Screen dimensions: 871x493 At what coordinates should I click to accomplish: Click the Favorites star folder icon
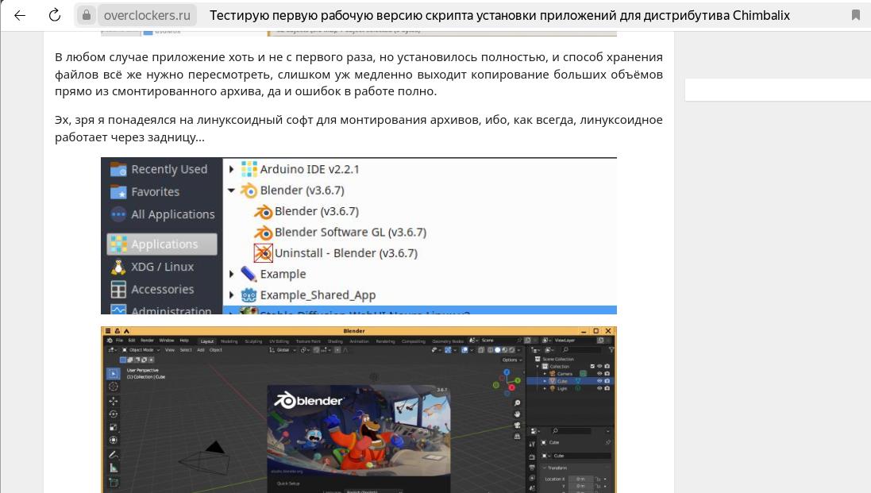click(118, 192)
